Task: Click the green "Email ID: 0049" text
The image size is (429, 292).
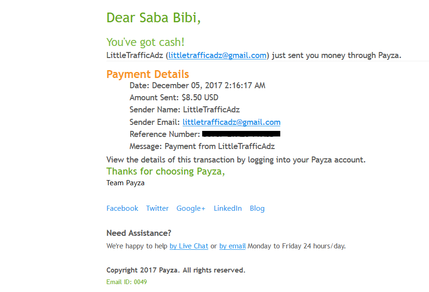Action: click(126, 282)
